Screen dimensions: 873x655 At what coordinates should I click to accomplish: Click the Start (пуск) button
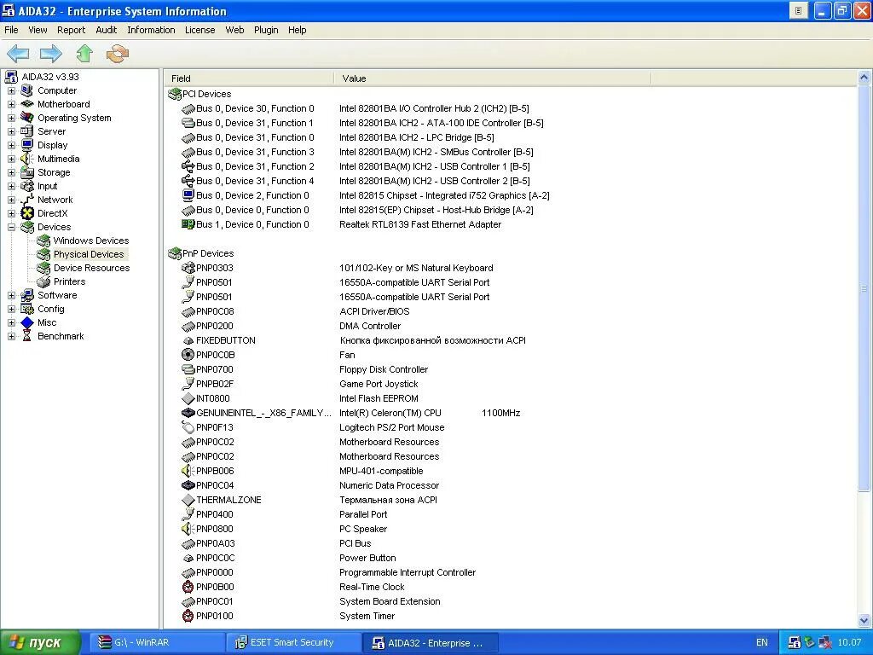pos(40,643)
